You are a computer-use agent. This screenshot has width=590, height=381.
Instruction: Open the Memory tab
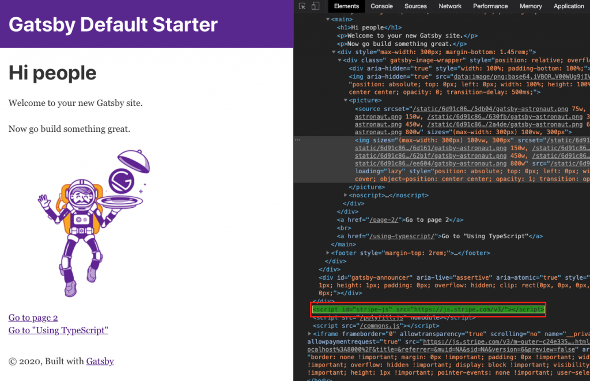tap(531, 6)
